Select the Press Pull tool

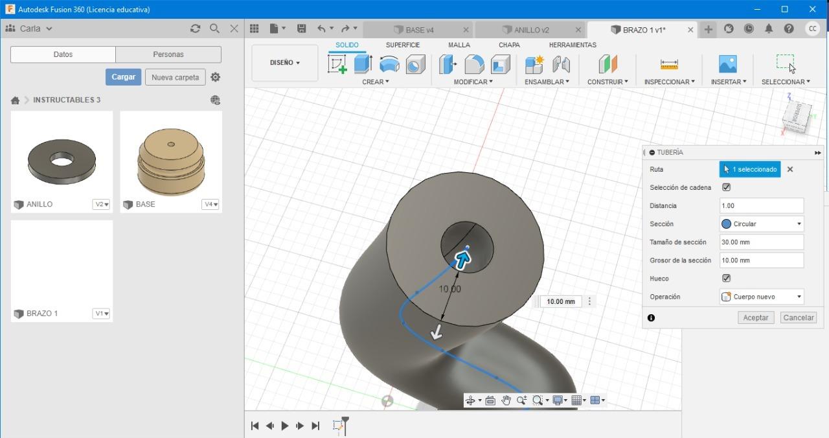point(448,64)
